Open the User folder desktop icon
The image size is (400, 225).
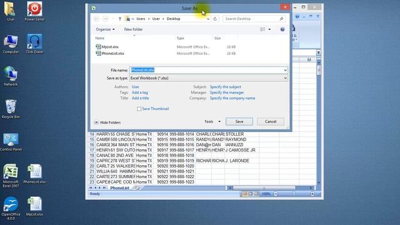click(11, 11)
